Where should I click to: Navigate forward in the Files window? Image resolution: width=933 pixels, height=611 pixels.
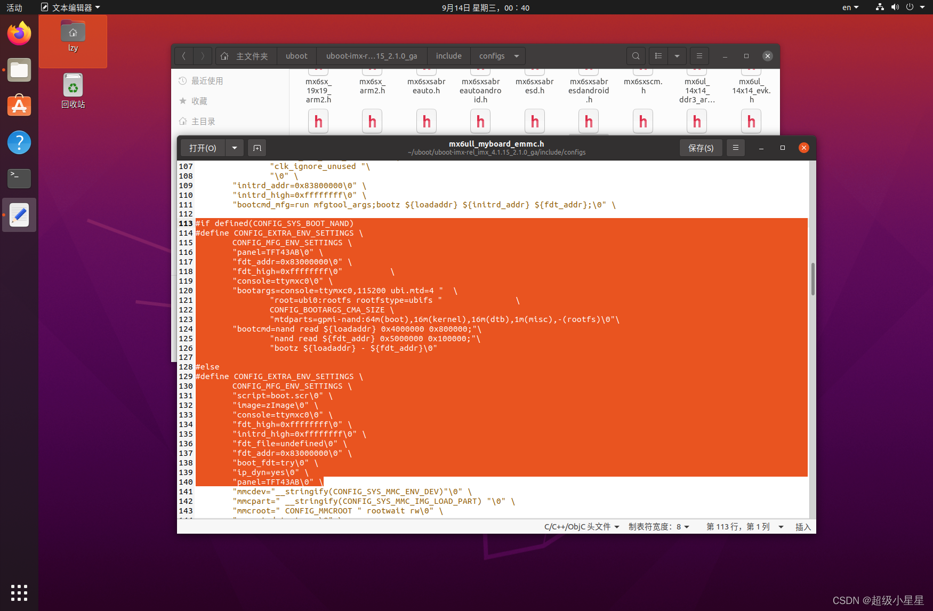click(x=203, y=55)
